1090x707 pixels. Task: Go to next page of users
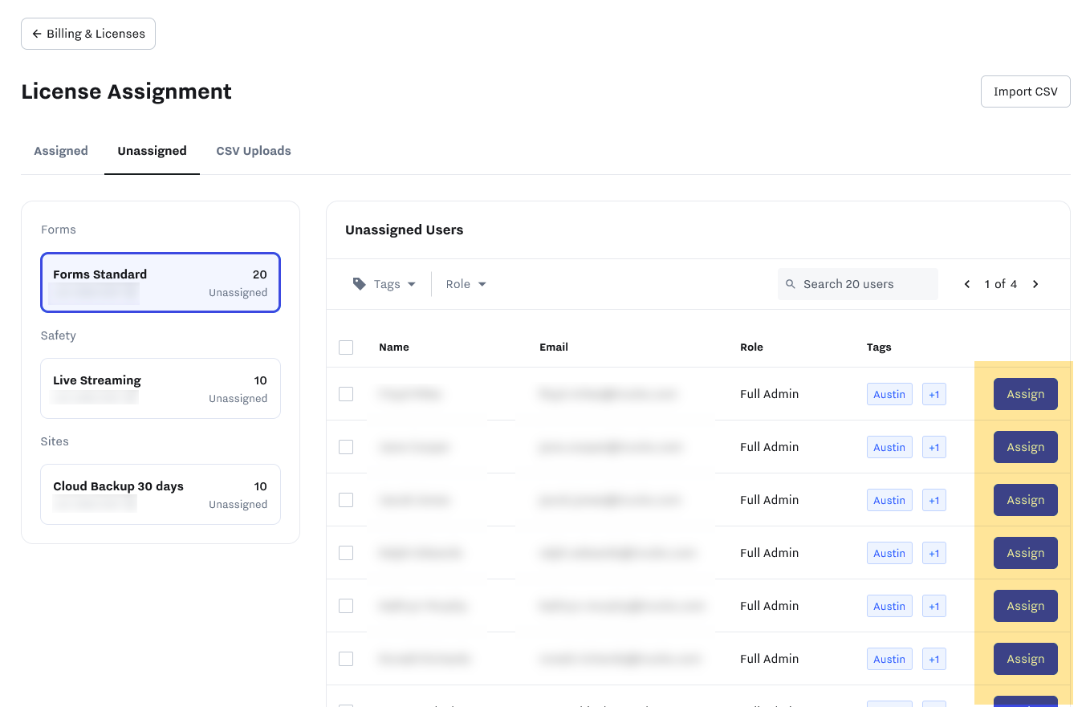(1035, 284)
